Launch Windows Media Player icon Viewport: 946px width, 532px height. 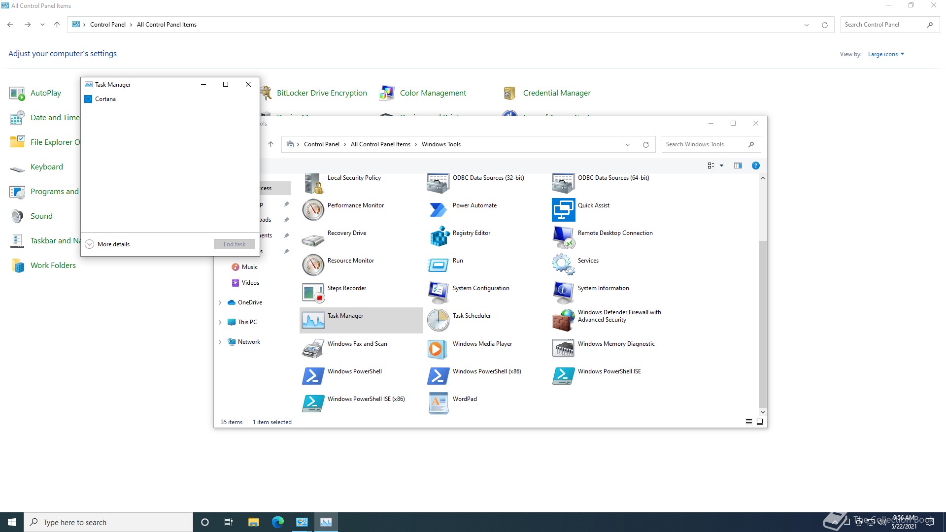438,349
